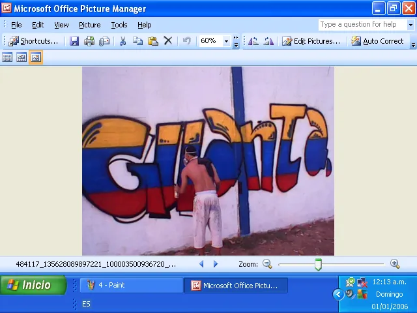Click the volume speaker tray icon
417x313 pixels.
pos(351,294)
